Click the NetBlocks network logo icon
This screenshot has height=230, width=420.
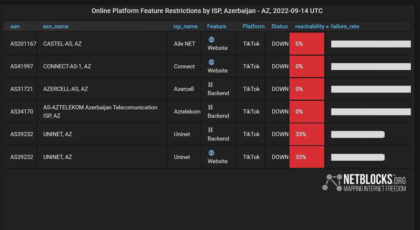click(x=332, y=182)
